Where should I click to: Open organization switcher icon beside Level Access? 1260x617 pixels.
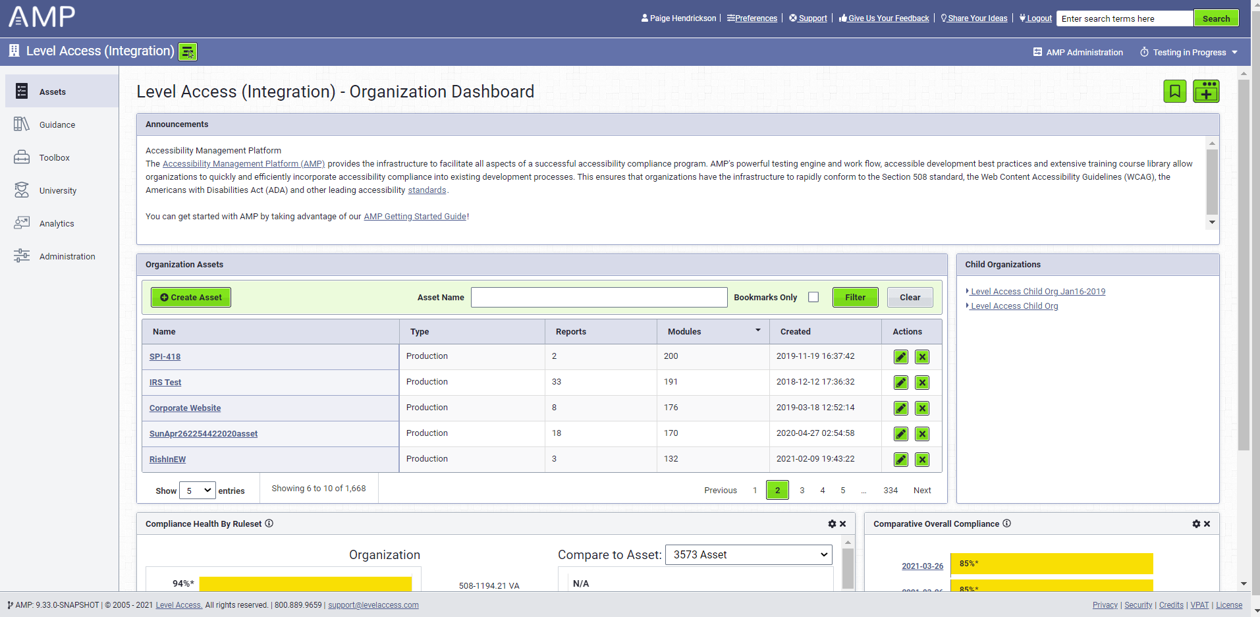pos(188,52)
